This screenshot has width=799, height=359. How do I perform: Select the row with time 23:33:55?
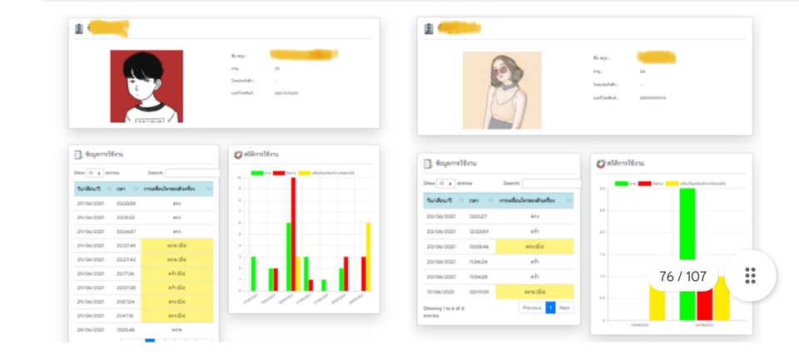point(144,204)
